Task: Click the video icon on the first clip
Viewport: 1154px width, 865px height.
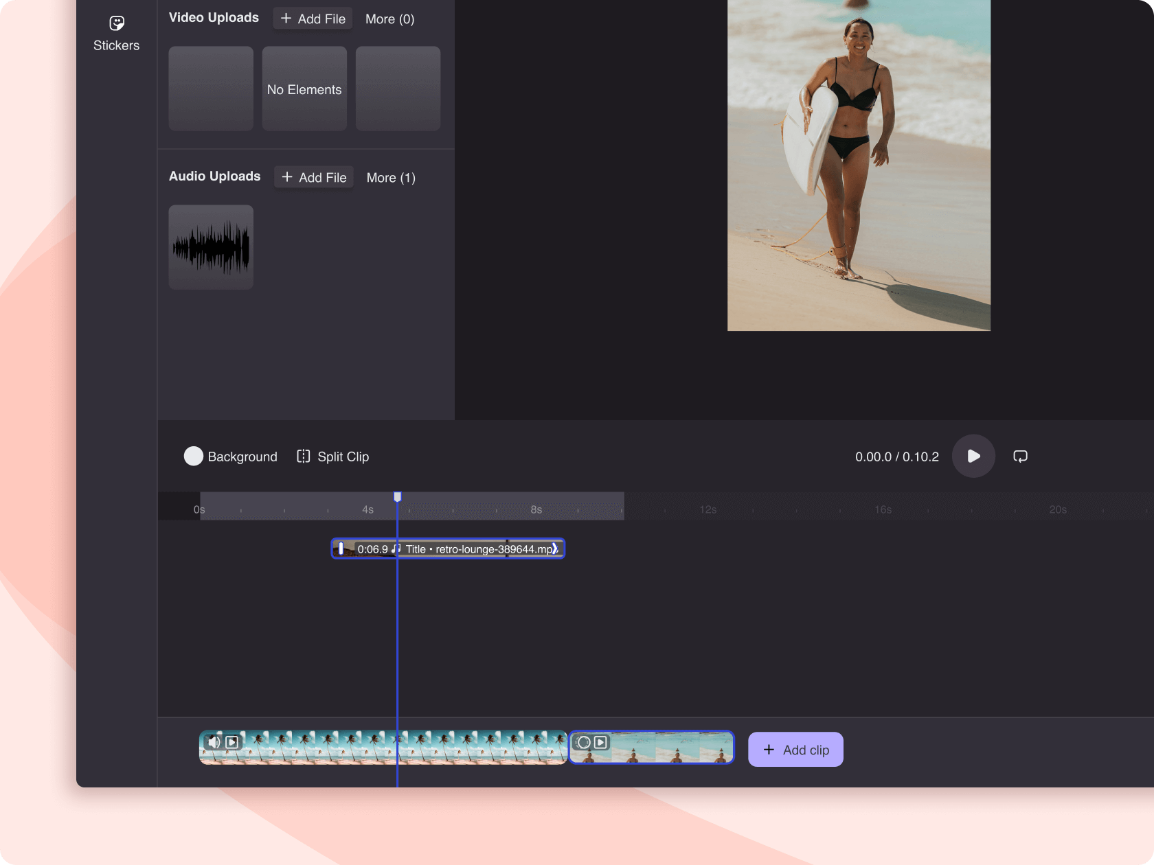Action: tap(231, 742)
